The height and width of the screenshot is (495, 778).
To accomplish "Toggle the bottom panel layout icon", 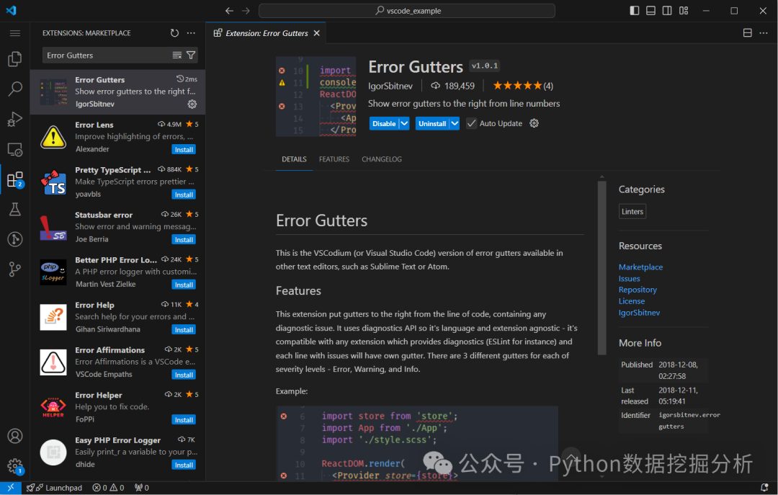I will (651, 11).
